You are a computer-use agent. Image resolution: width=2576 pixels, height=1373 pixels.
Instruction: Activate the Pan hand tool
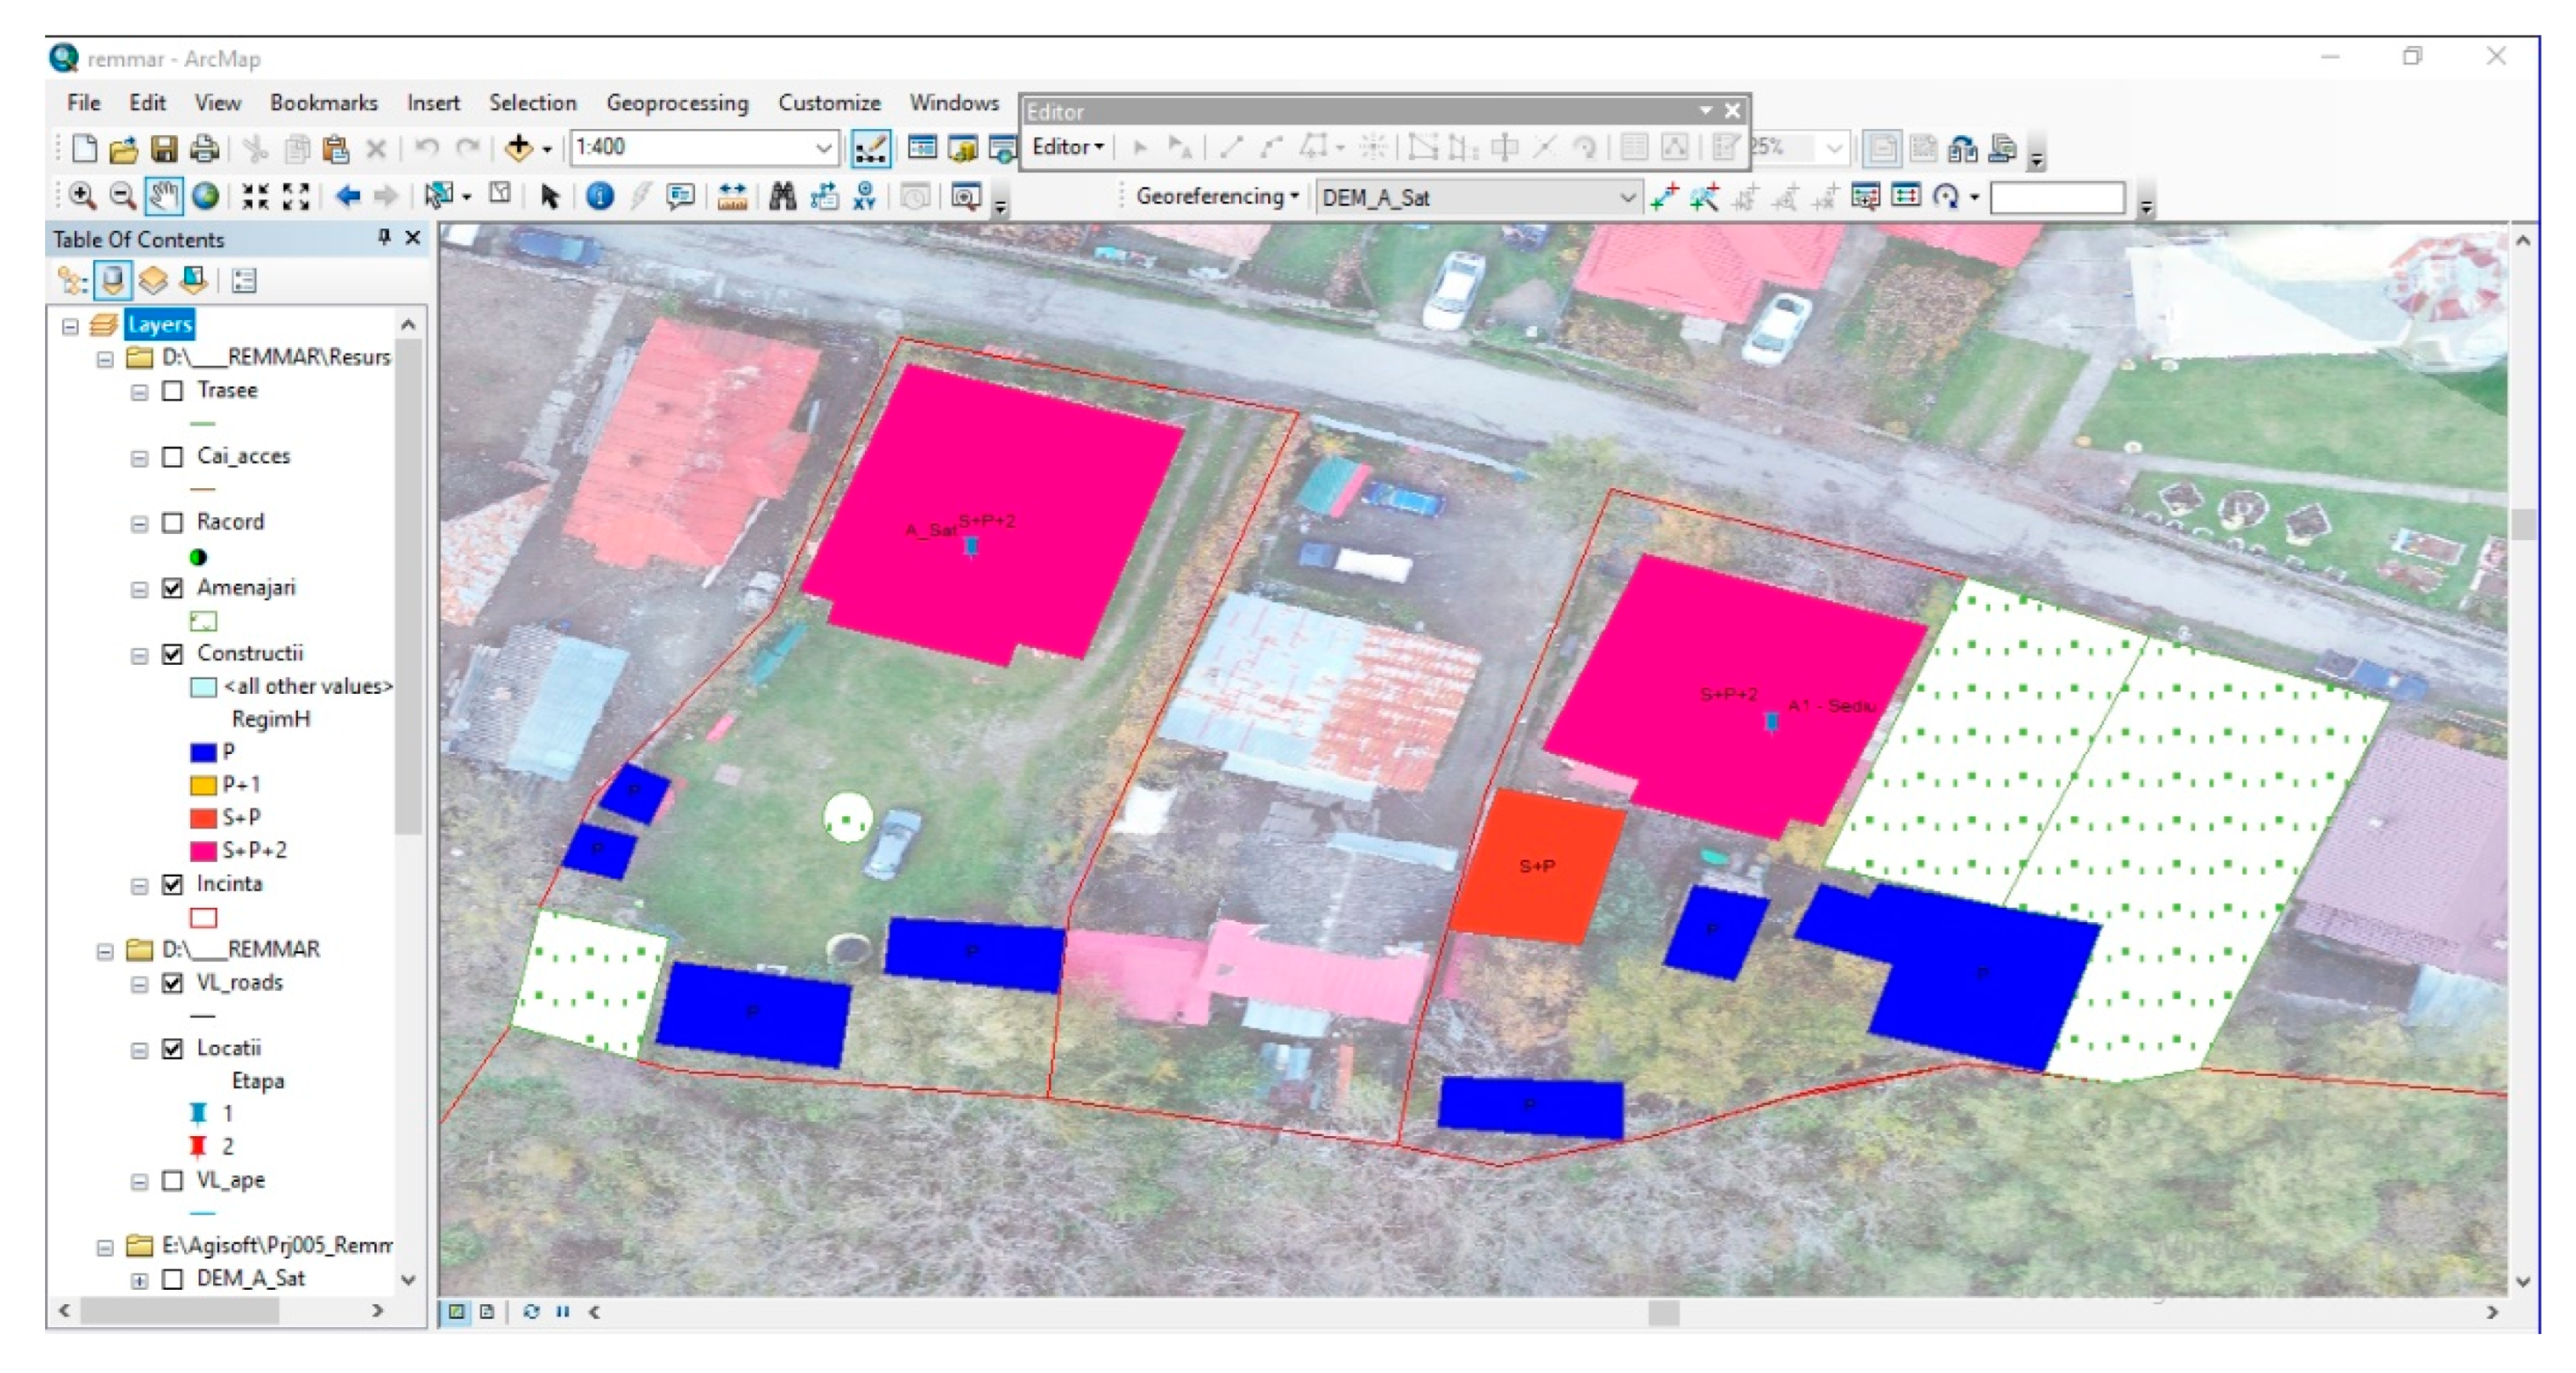point(163,196)
